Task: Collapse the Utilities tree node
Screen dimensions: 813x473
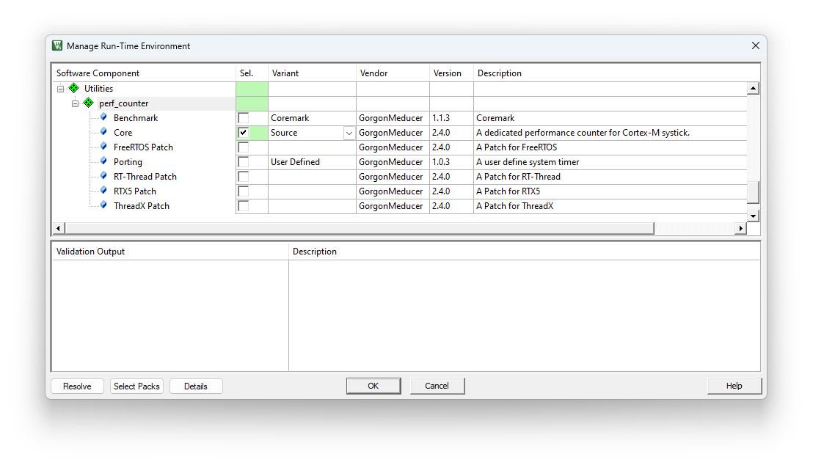Action: click(61, 89)
